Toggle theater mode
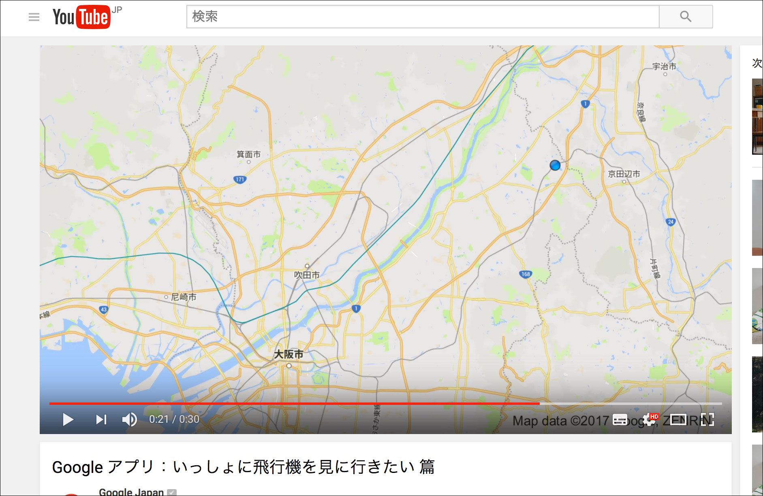Screen dimensions: 763x496 (678, 420)
